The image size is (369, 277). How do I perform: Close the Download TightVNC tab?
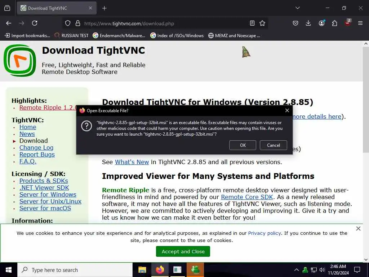pos(90,8)
